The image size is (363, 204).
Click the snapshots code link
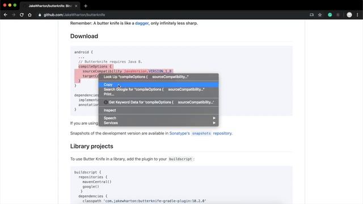coord(201,134)
